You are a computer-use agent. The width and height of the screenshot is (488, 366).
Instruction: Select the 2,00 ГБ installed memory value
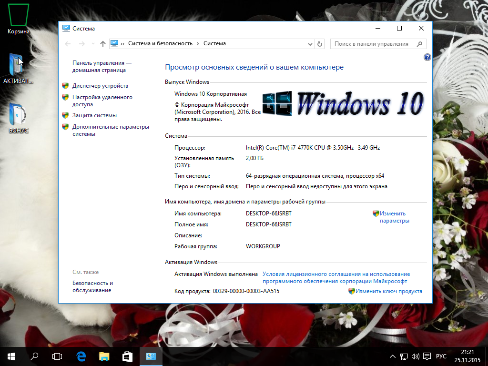tap(254, 158)
